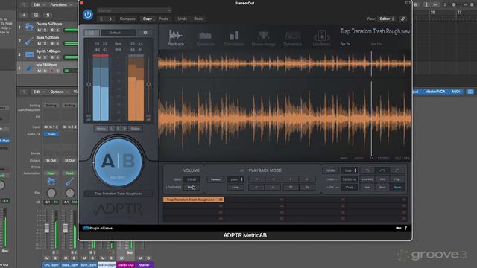Screen dimensions: 477x268
Task: Open MetricAB settings gear icon
Action: [145, 33]
